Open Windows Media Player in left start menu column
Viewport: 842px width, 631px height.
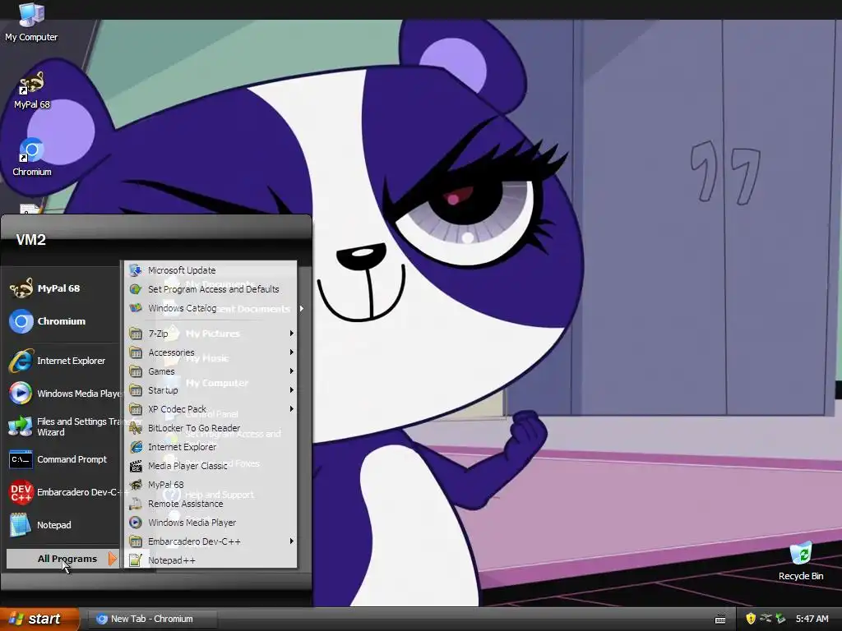(x=63, y=394)
